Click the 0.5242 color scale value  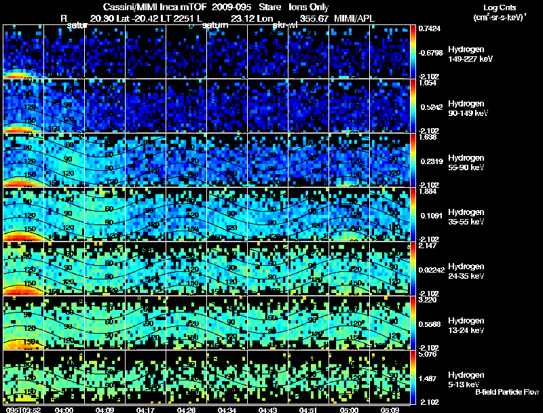pyautogui.click(x=432, y=107)
